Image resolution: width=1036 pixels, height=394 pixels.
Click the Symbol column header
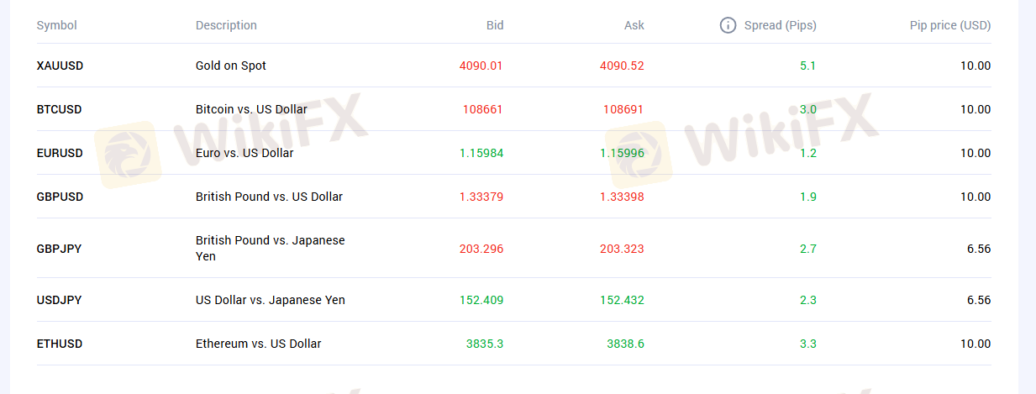tap(57, 25)
